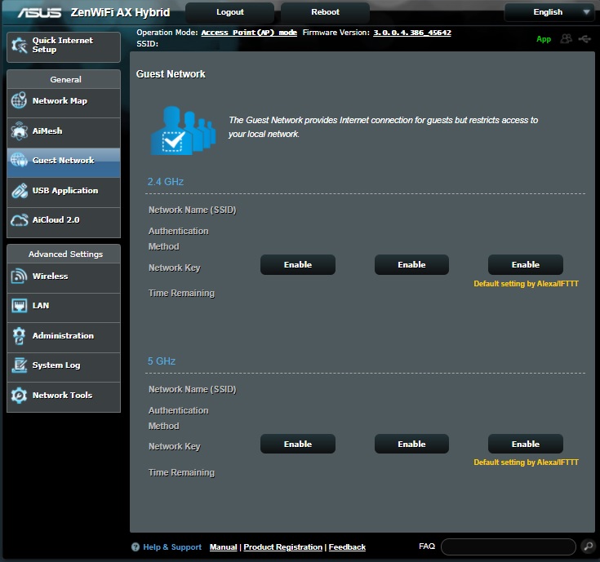
Task: Open LAN advanced settings
Action: (64, 306)
